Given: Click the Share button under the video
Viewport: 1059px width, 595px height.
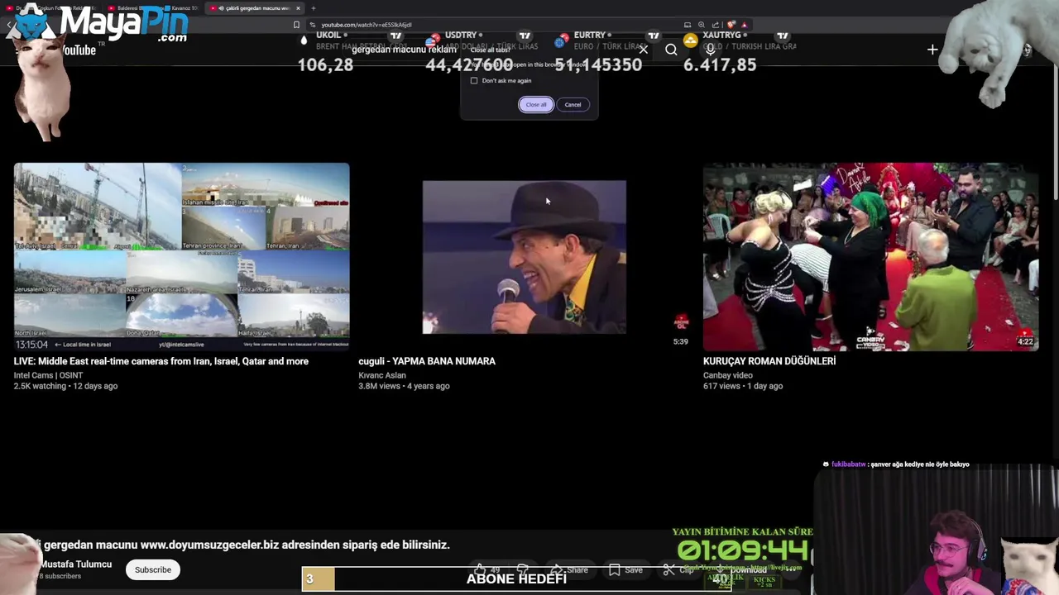Looking at the screenshot, I should 569,570.
